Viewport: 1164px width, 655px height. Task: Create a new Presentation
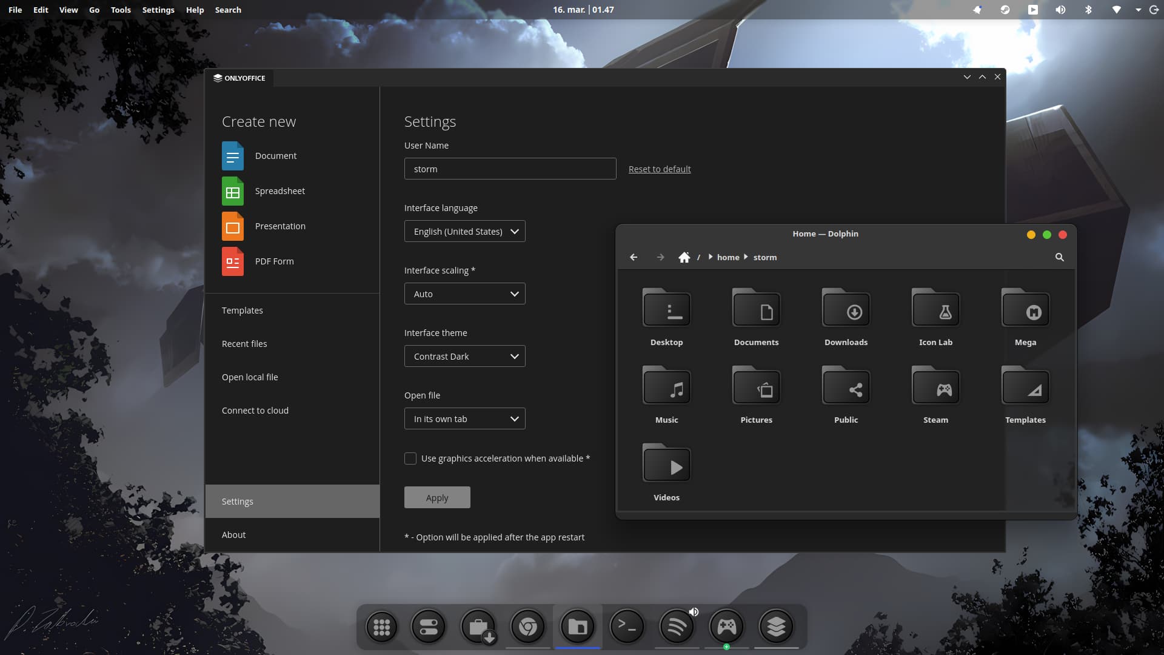pyautogui.click(x=280, y=226)
